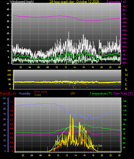Click wind direction scale value 270

pyautogui.click(x=9, y=75)
